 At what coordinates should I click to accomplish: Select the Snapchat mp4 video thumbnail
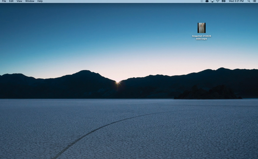click(x=201, y=28)
